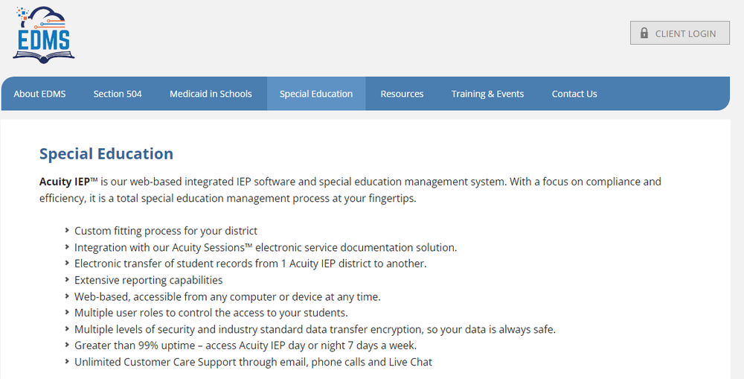Click arrow bullet beside 'Unlimited Customer Care Support'
The height and width of the screenshot is (379, 744).
click(67, 361)
